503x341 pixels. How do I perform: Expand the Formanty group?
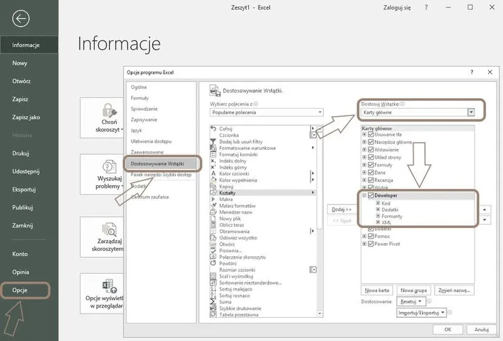(378, 216)
